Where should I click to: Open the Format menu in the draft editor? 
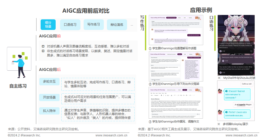(160, 93)
